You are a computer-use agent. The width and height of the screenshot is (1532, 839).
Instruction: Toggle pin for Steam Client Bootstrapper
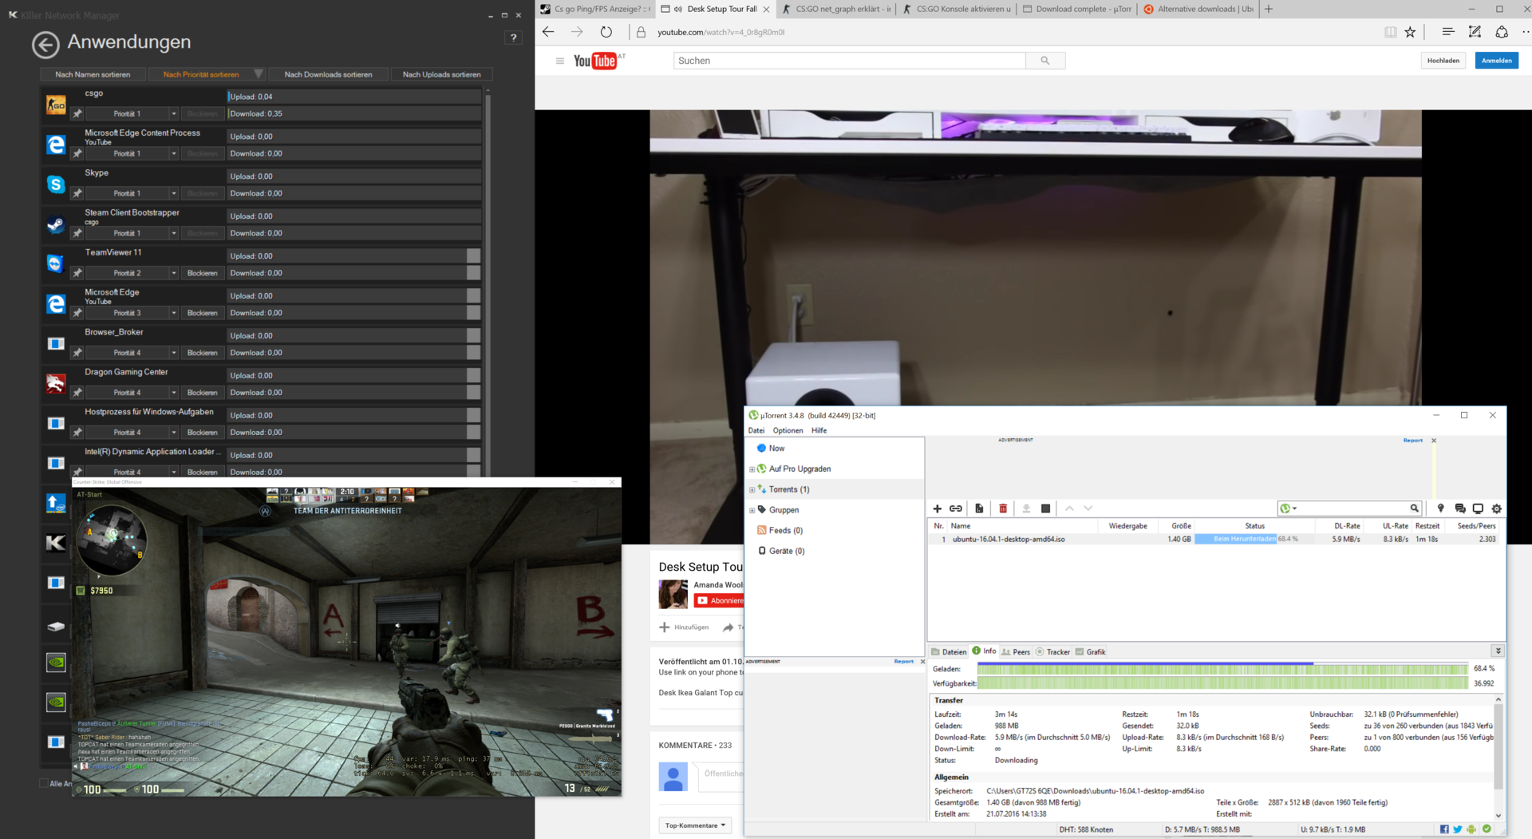pyautogui.click(x=77, y=233)
